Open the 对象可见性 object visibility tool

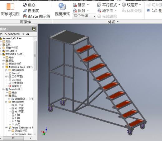10,10
